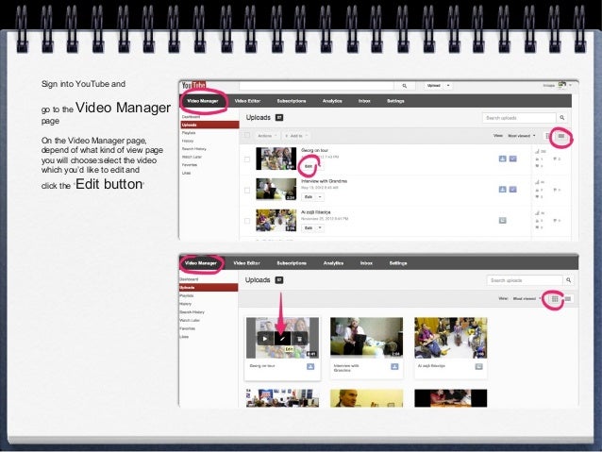Click the first blue status icon for Interview with Grandma

pyautogui.click(x=502, y=190)
